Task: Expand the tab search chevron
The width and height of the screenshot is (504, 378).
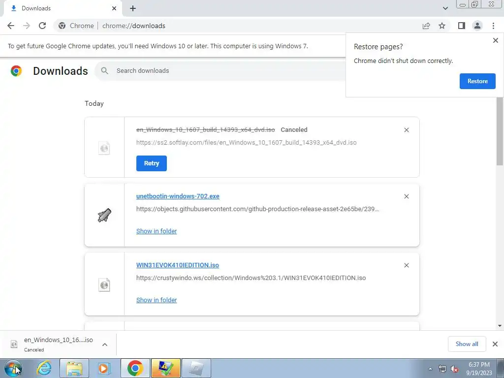Action: (445, 8)
